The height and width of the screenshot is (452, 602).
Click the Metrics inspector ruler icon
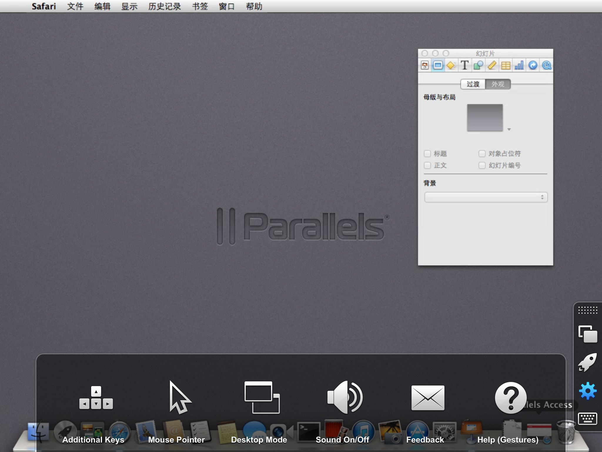(x=492, y=65)
